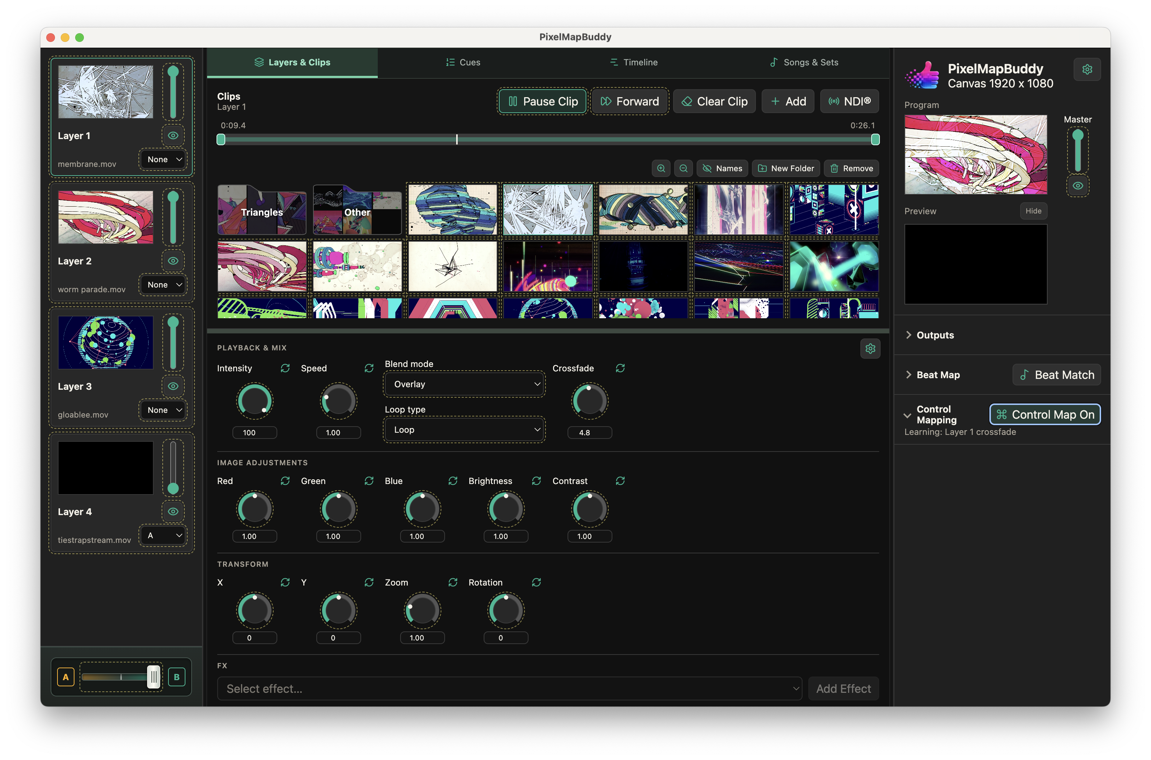
Task: Click the Clear Clip button
Action: click(714, 101)
